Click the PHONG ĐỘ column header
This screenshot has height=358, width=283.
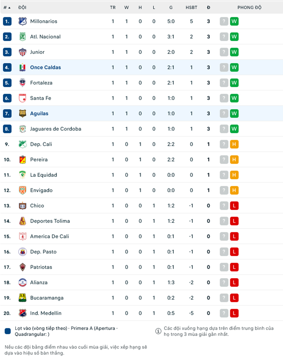[x=249, y=8]
